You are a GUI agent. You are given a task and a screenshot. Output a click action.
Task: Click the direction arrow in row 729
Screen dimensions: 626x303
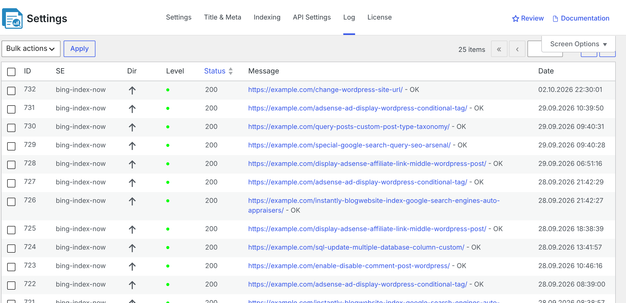pyautogui.click(x=132, y=146)
